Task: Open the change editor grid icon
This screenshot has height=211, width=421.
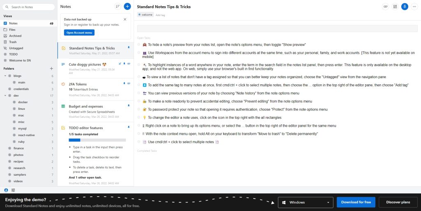Action: [x=395, y=7]
